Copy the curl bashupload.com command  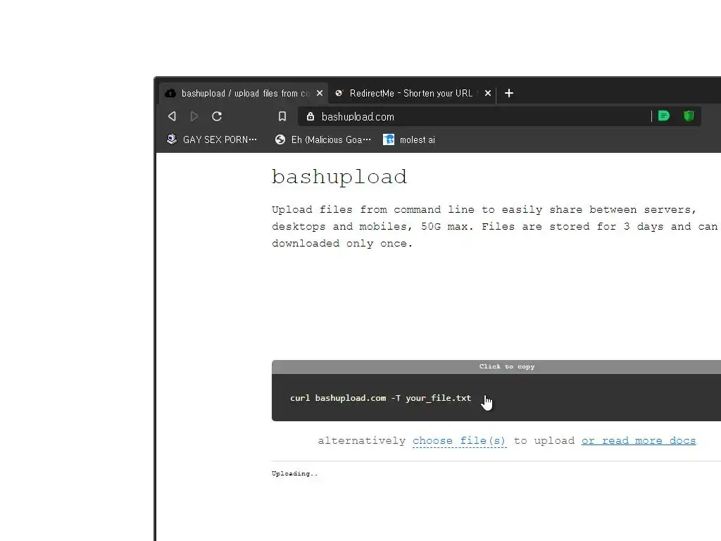381,398
